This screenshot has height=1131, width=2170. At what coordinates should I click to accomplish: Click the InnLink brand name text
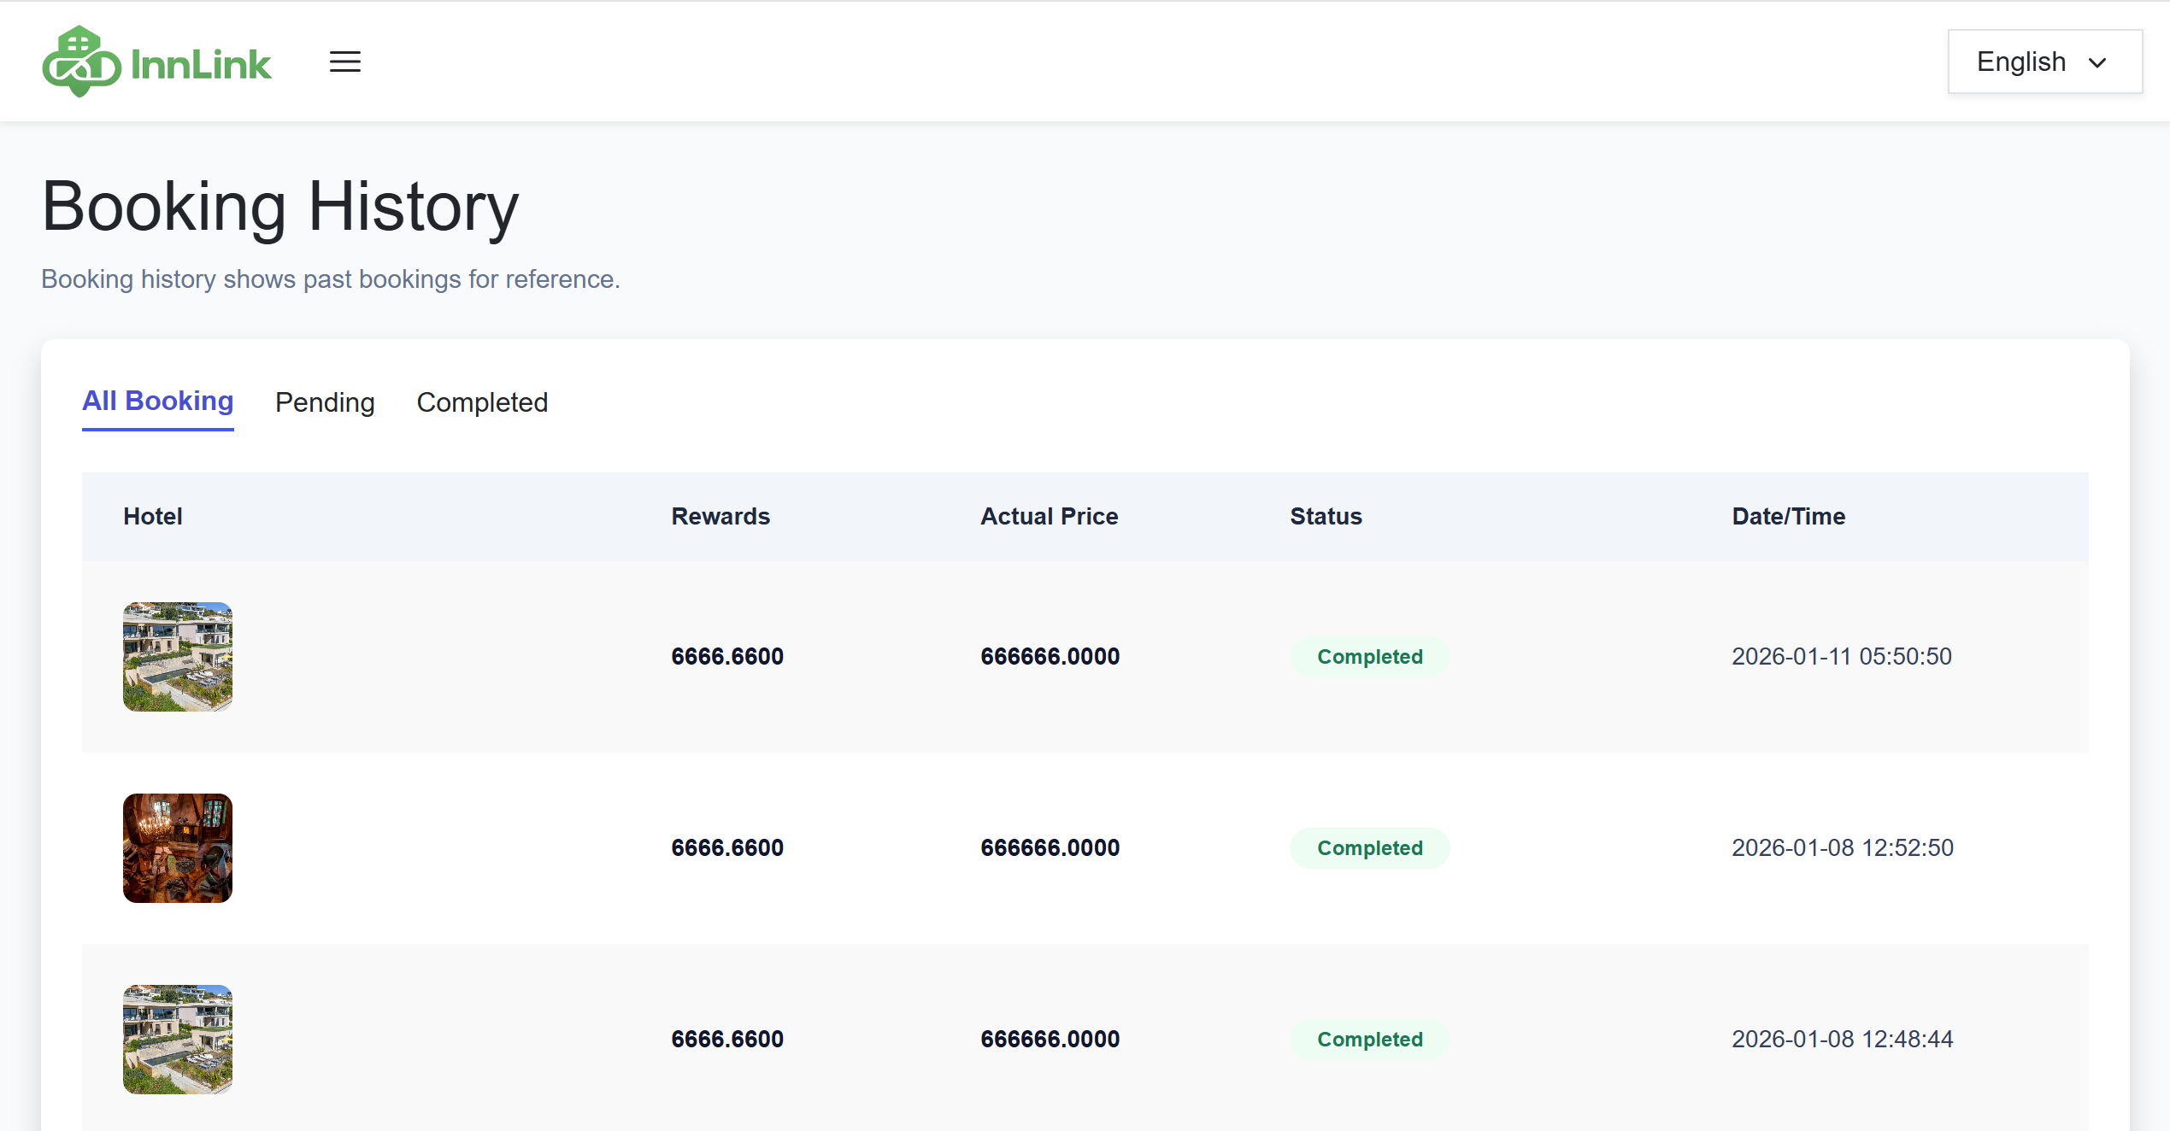[201, 64]
